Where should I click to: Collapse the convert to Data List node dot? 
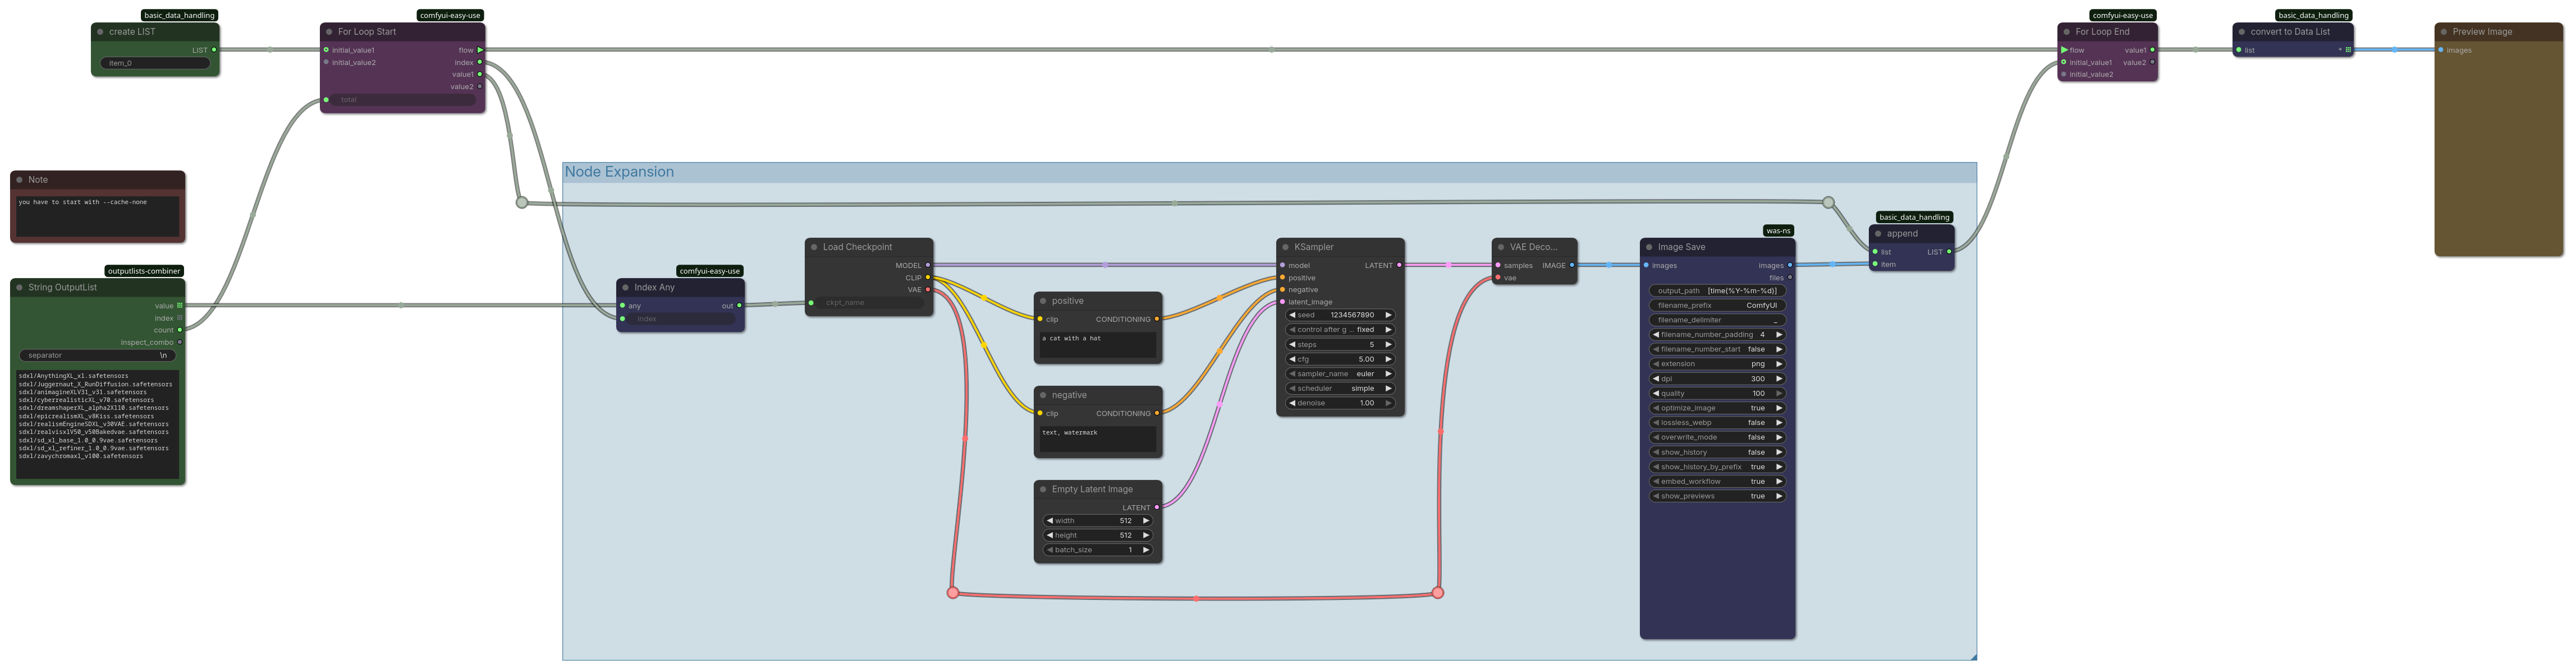[2242, 32]
